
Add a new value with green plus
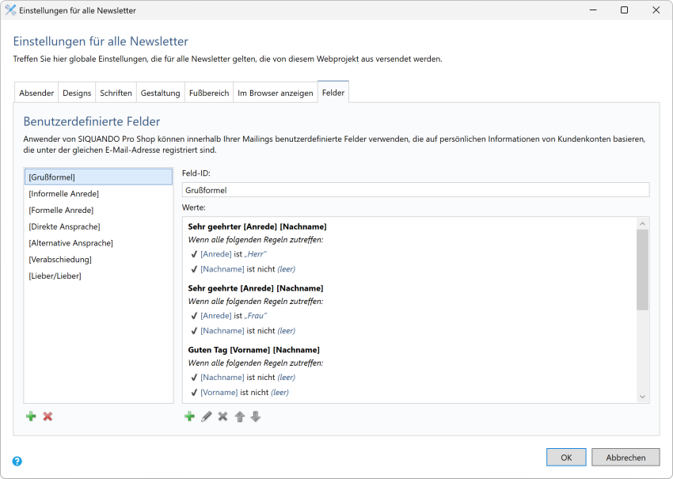click(x=189, y=416)
